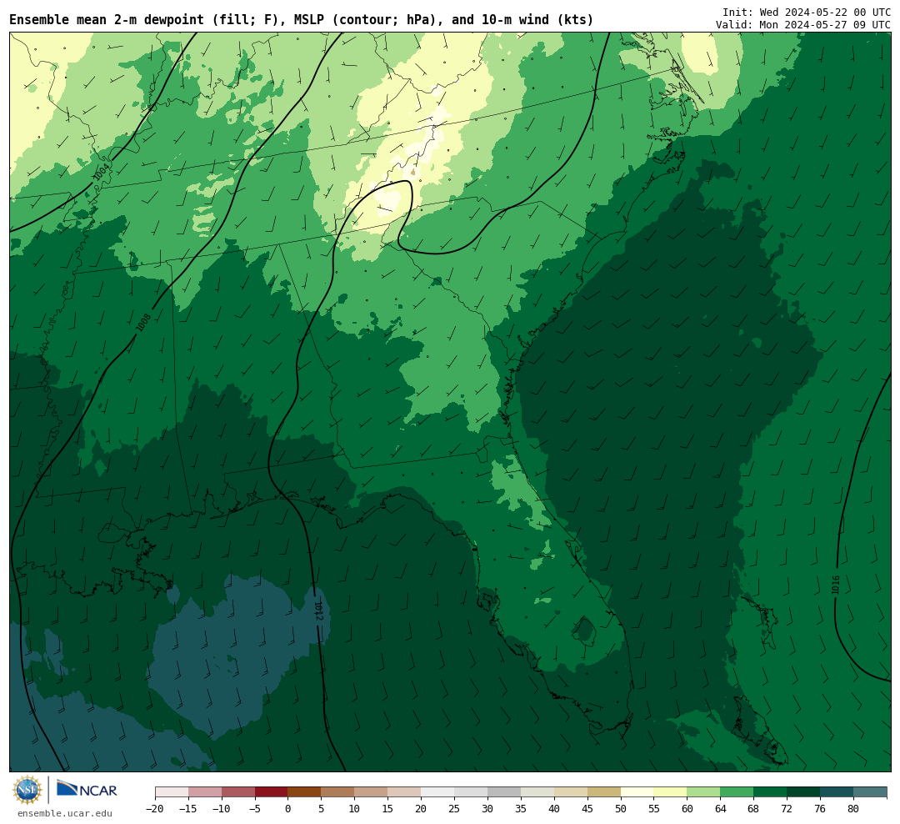Image resolution: width=900 pixels, height=824 pixels.
Task: Click the 1016 isobar contour label
Action: coord(836,585)
